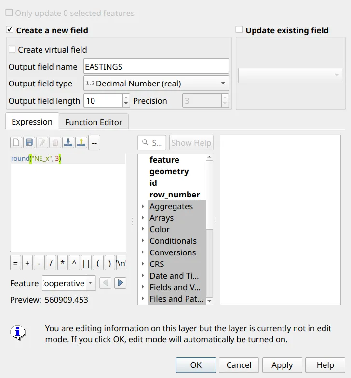This screenshot has width=351, height=378.
Task: Click the information speech bubble icon
Action: 18,333
